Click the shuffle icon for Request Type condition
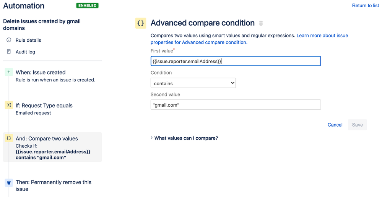The height and width of the screenshot is (197, 382). click(x=9, y=105)
